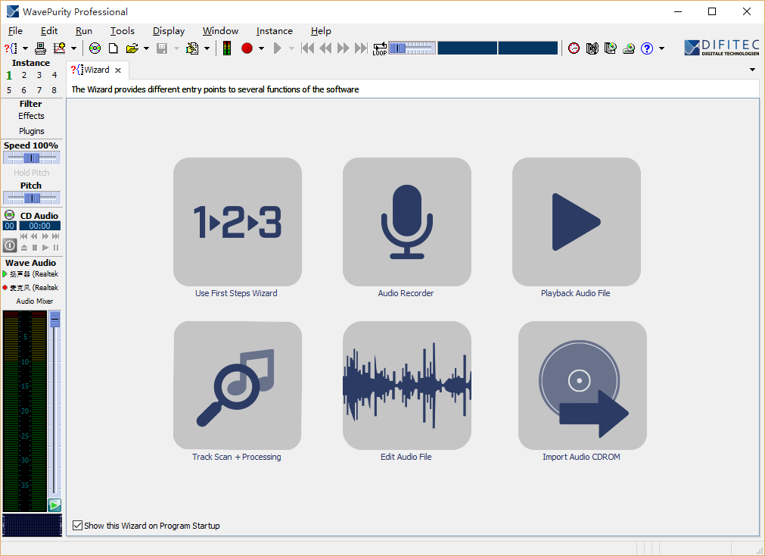
Task: Open the help question mark dropdown arrow
Action: click(661, 48)
